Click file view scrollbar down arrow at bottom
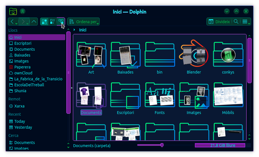This screenshot has width=259, height=157. pyautogui.click(x=249, y=139)
